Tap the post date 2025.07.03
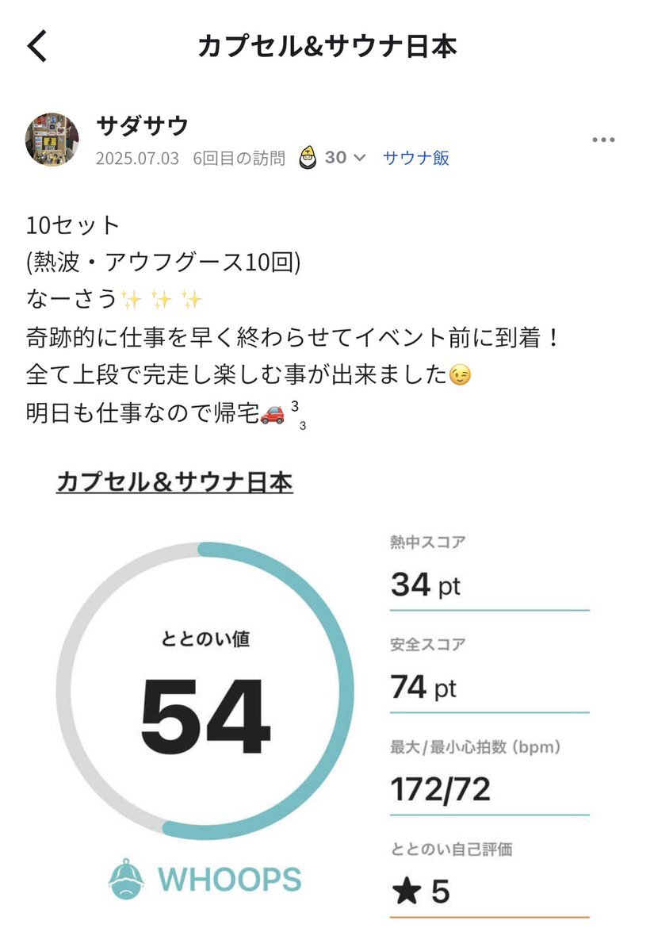This screenshot has width=654, height=951. [x=138, y=159]
